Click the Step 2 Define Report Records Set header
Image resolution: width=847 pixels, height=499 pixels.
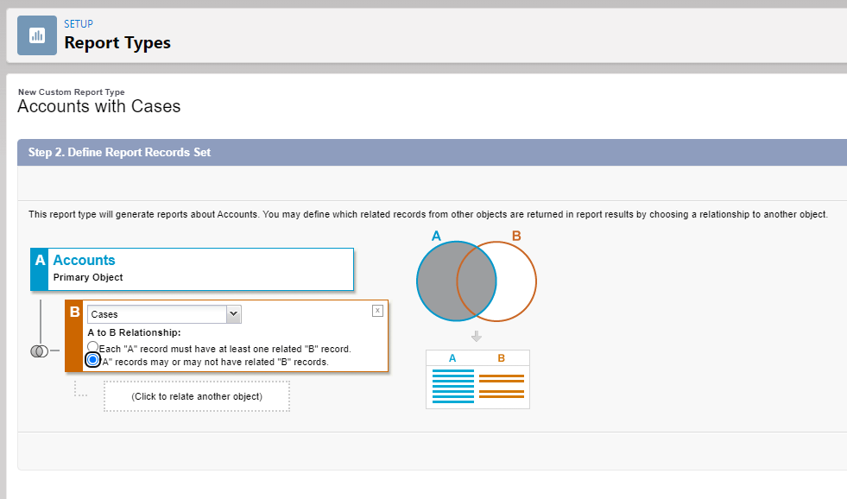tap(119, 152)
